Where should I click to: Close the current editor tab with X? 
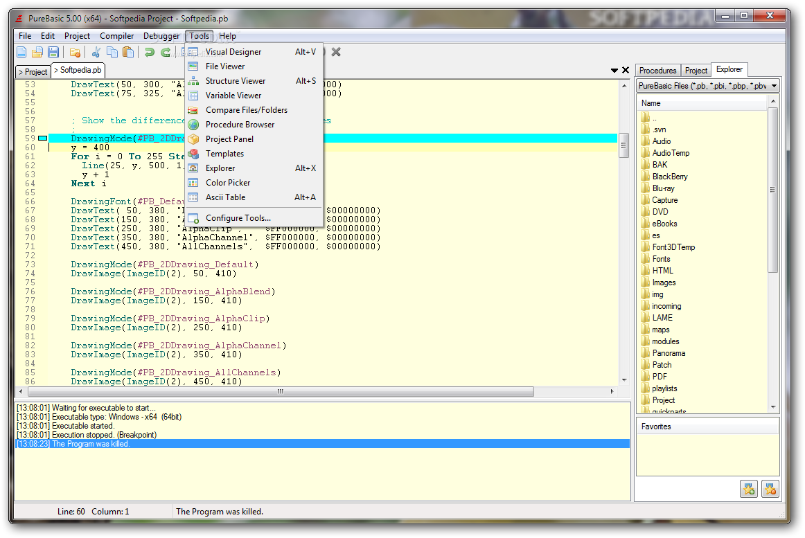point(626,71)
